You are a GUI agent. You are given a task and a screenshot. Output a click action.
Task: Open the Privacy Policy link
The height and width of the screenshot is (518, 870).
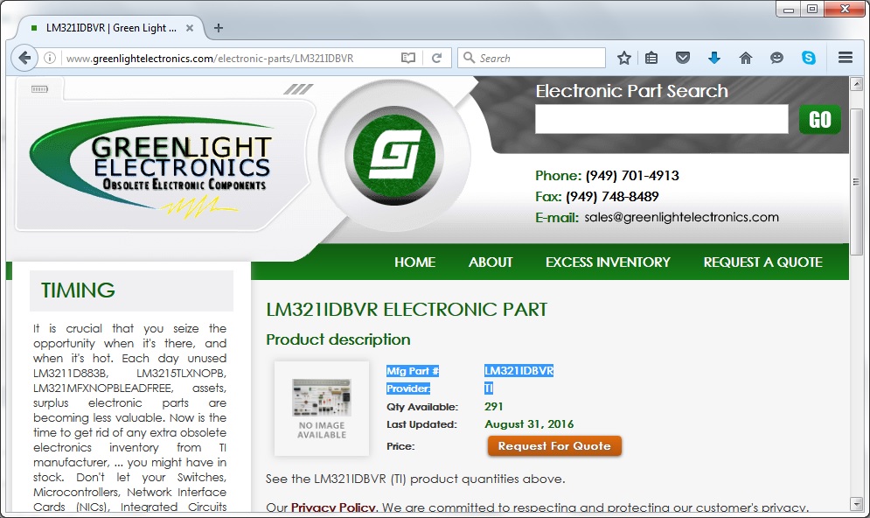pyautogui.click(x=333, y=507)
